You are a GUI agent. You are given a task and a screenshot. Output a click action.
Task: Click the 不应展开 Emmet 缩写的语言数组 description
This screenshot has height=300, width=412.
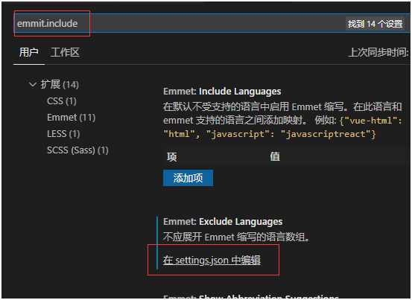[x=236, y=237]
